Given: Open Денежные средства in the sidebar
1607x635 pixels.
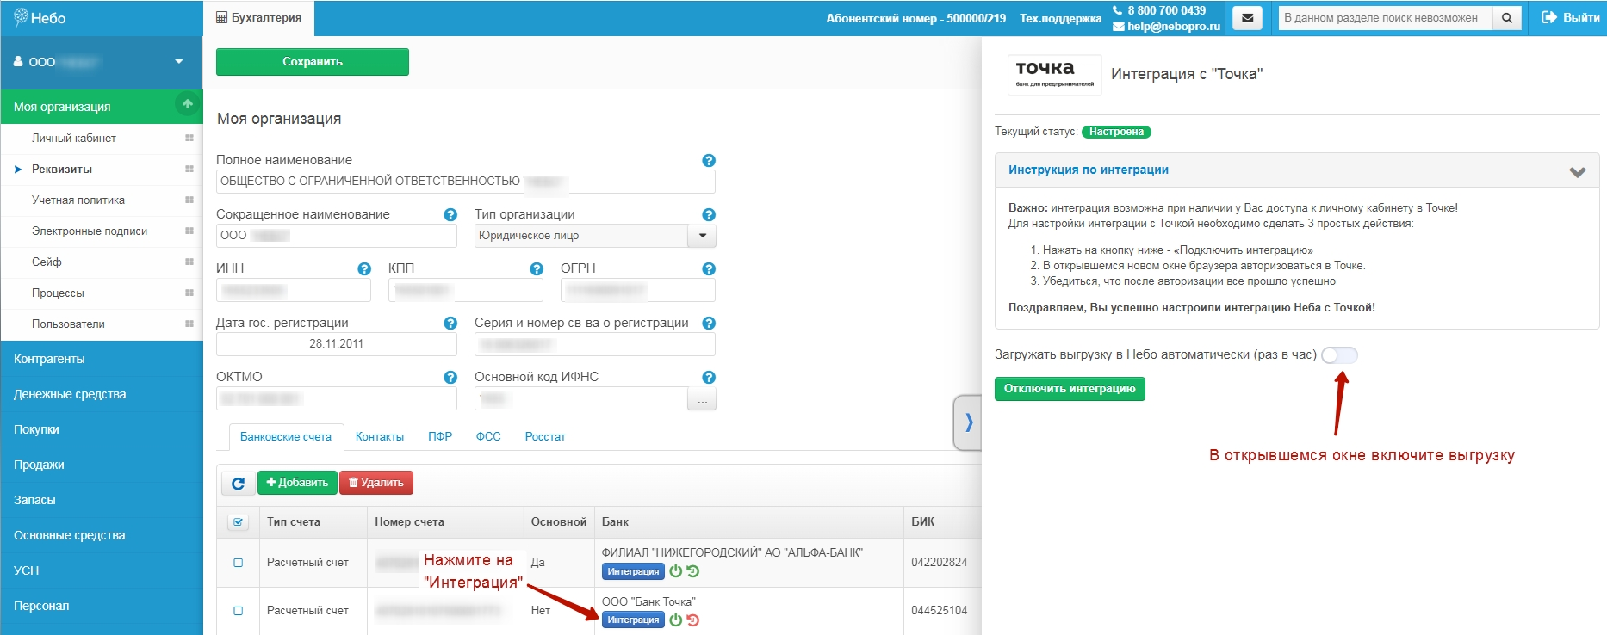Looking at the screenshot, I should click(102, 394).
